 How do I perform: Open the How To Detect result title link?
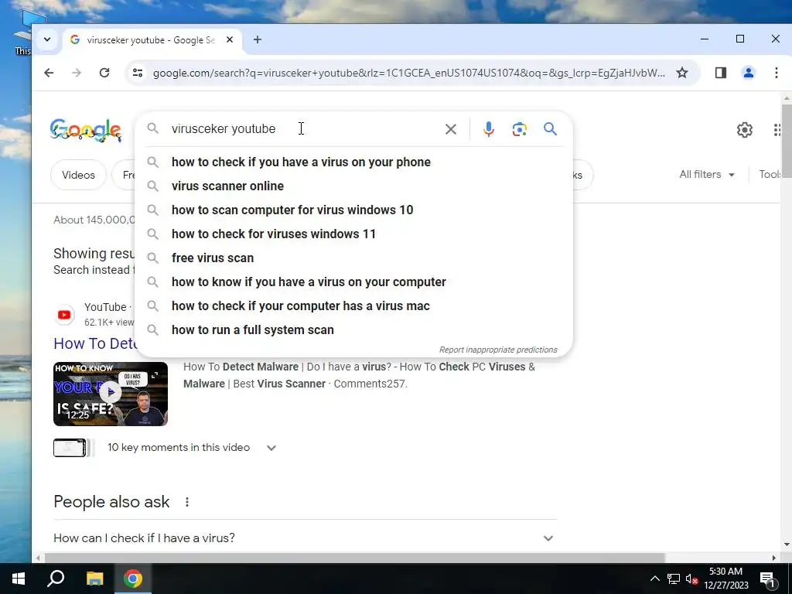click(95, 343)
